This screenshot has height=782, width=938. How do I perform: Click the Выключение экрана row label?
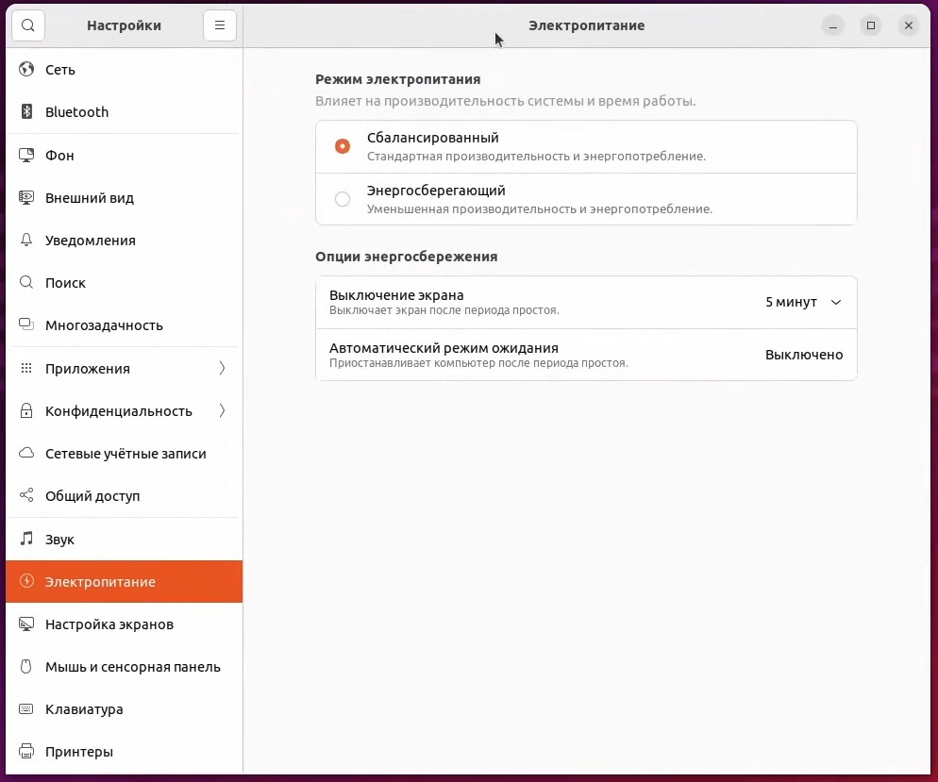point(396,295)
